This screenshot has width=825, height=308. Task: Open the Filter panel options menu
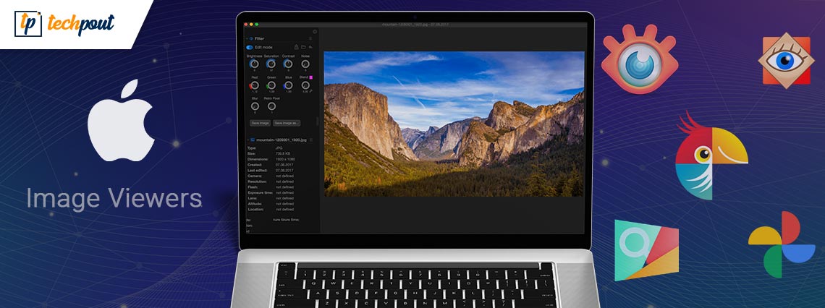[311, 38]
